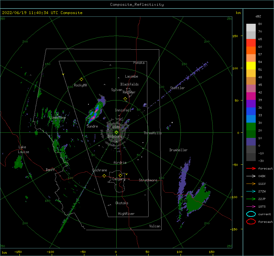The width and height of the screenshot is (274, 256).
Task: Pick the magenta 39 dBZ color band
Action: pyautogui.click(x=251, y=96)
